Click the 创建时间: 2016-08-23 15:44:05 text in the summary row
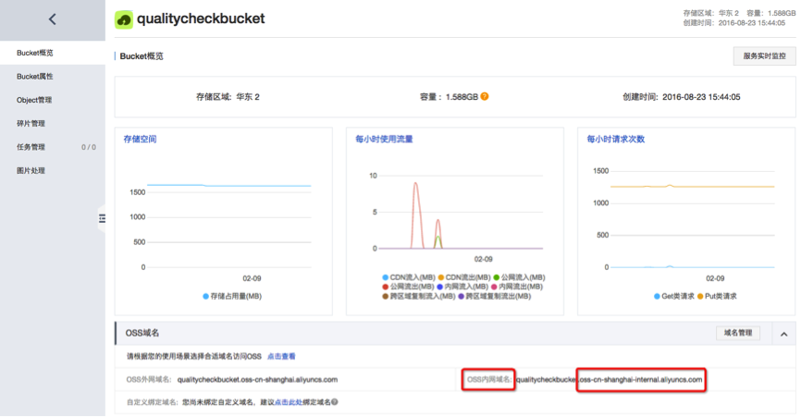The height and width of the screenshot is (417, 801). pos(681,96)
